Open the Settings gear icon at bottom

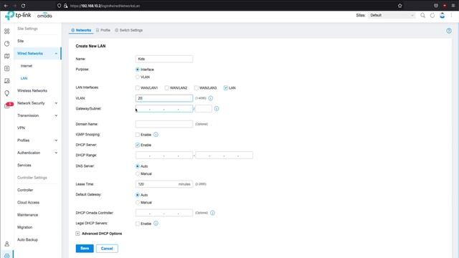[x=6, y=255]
